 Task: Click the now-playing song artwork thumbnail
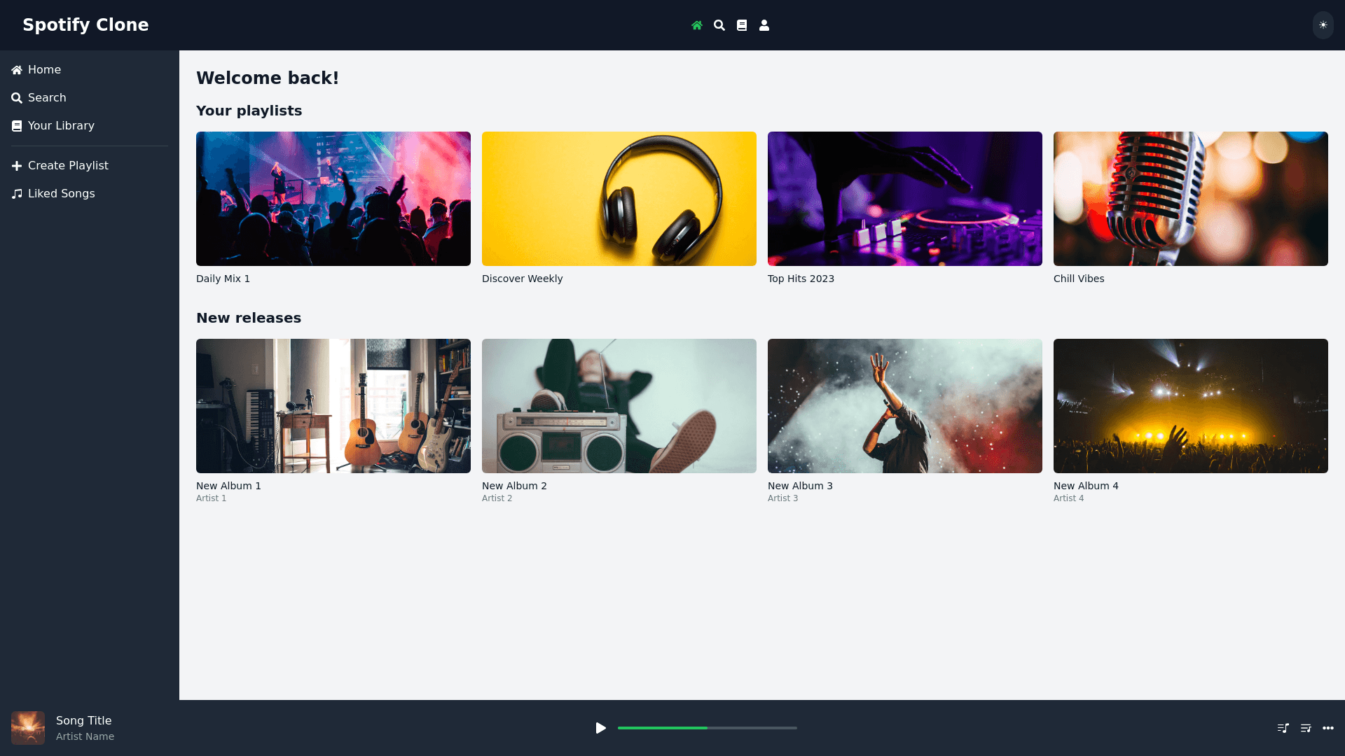point(28,728)
